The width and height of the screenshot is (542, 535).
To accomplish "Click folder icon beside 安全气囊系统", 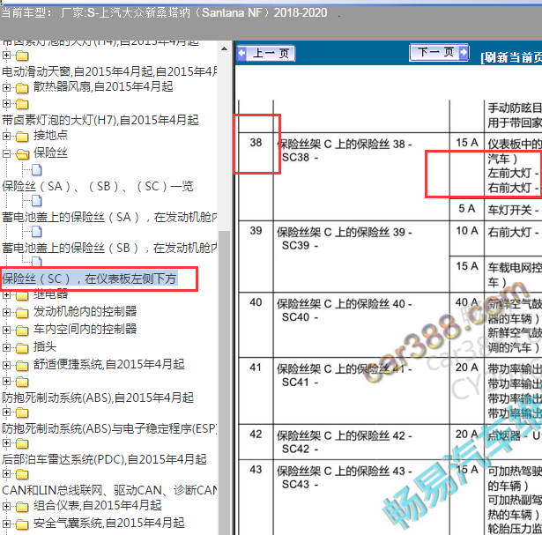I will (22, 524).
